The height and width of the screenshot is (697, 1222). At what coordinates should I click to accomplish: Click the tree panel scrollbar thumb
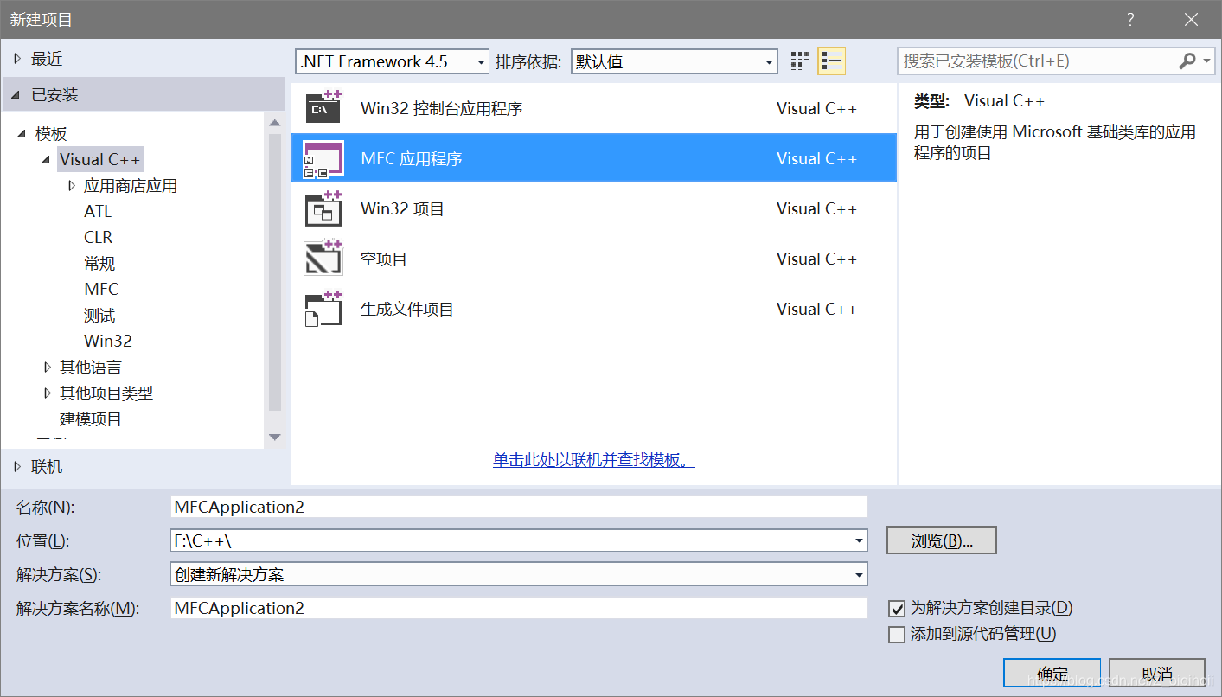click(275, 272)
